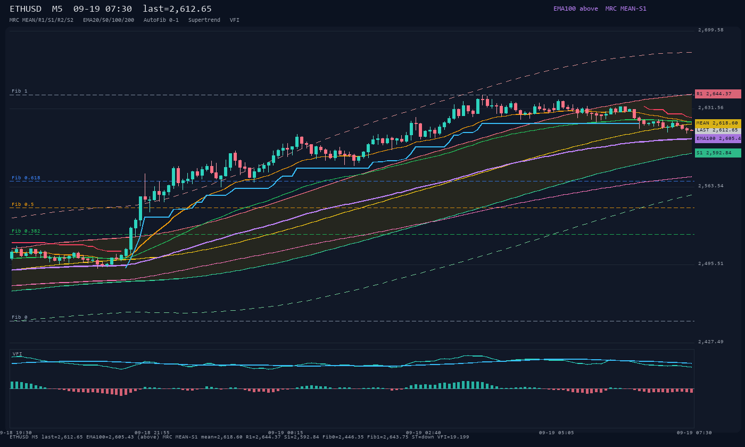
Task: Click the Fib 1 level label
Action: [20, 91]
